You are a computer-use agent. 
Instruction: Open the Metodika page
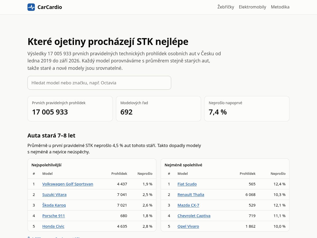(x=280, y=7)
